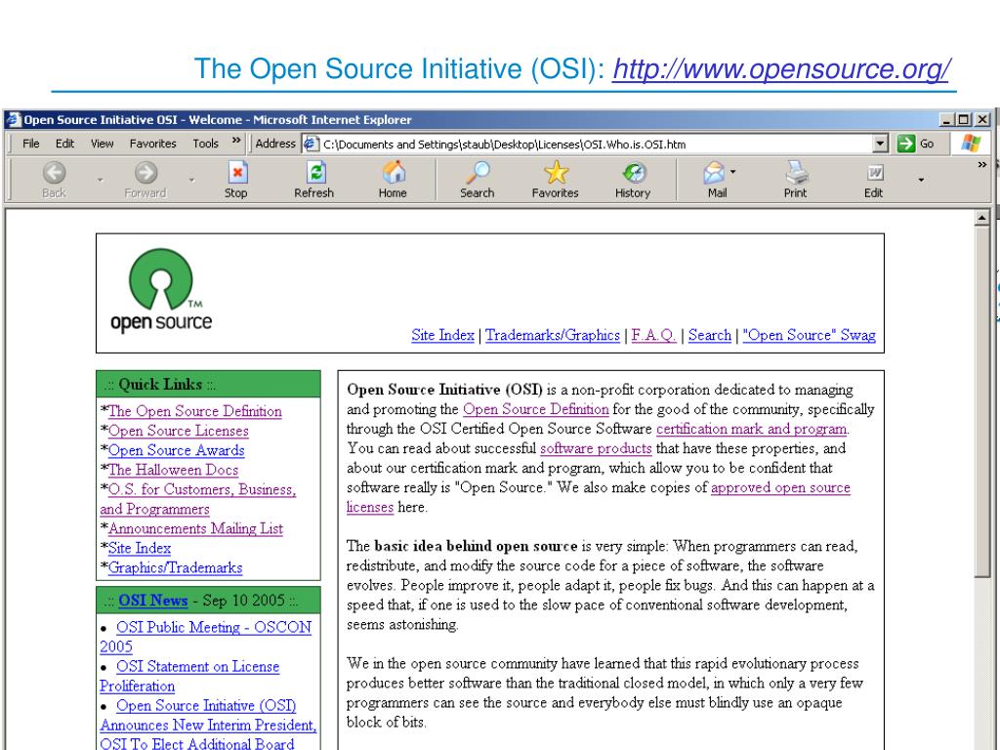The width and height of the screenshot is (1000, 750).
Task: Follow the opensource.org link in the slide title
Action: [x=782, y=69]
